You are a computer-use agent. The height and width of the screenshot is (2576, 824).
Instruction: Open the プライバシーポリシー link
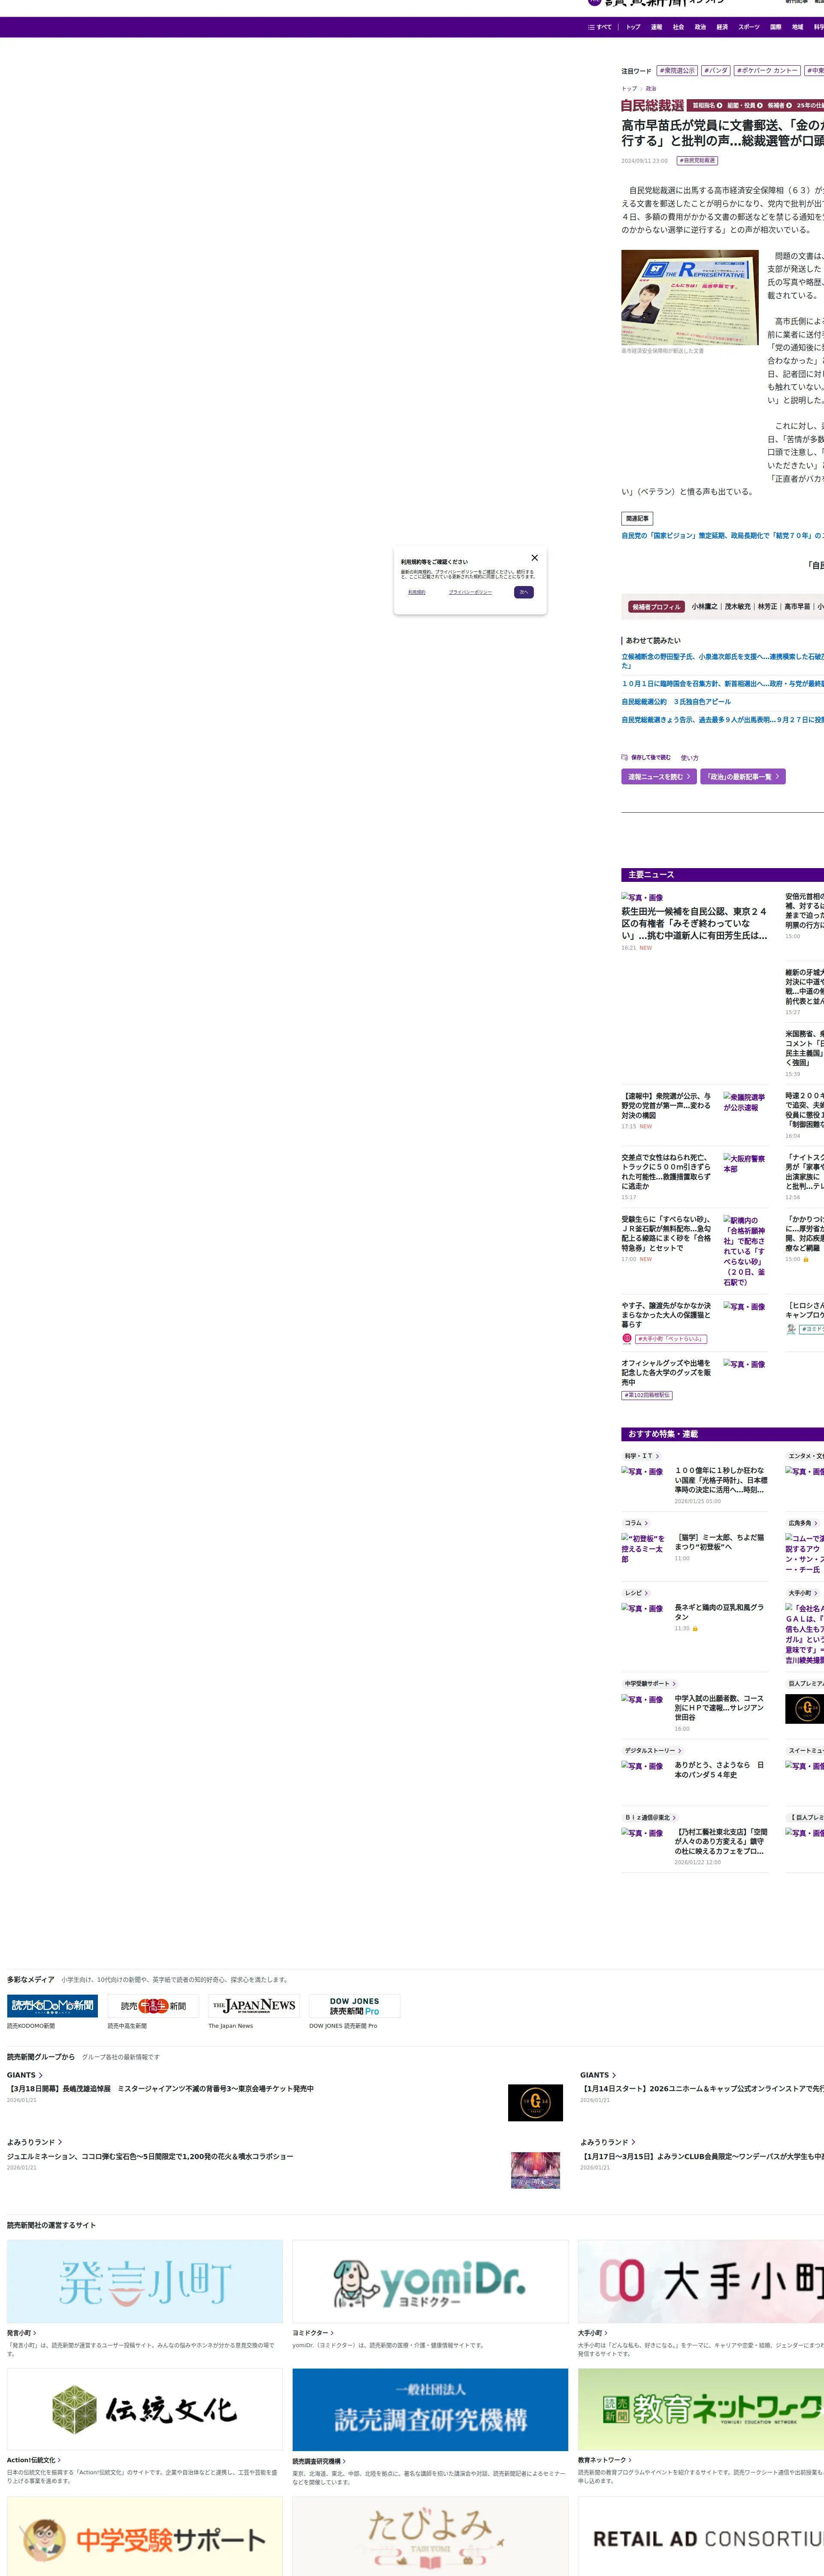coord(470,592)
